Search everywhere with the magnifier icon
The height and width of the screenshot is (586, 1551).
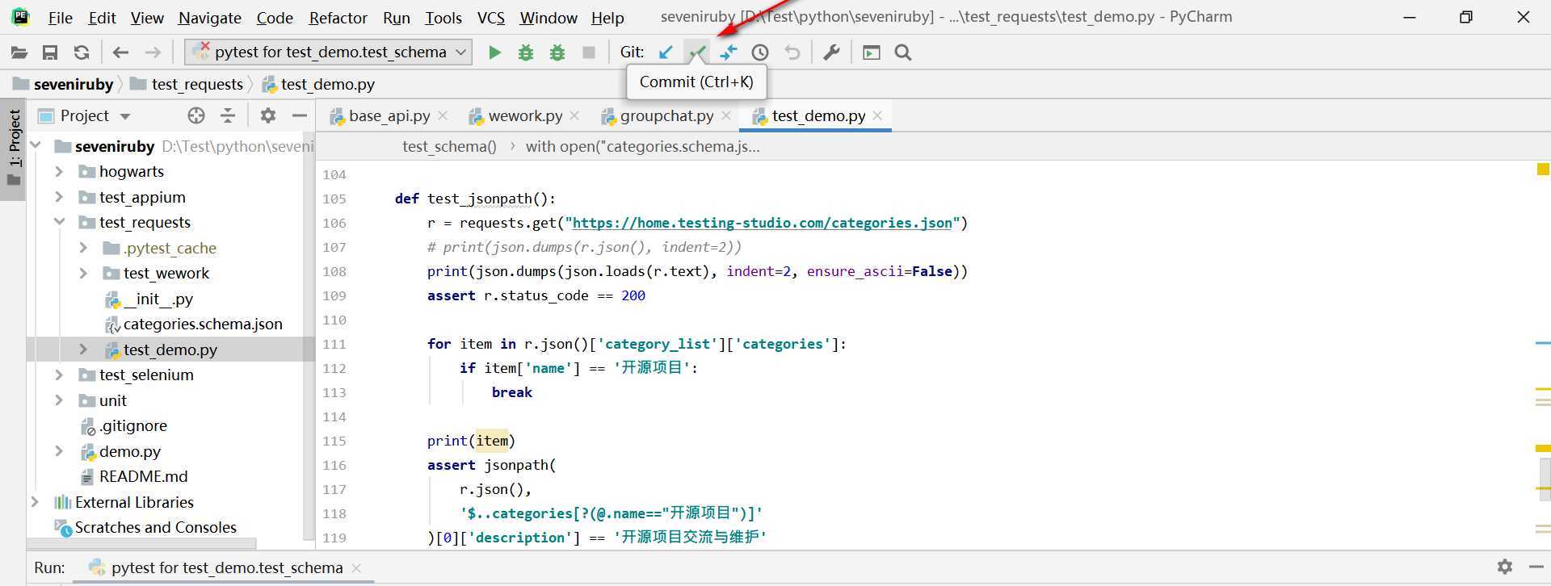pos(903,52)
